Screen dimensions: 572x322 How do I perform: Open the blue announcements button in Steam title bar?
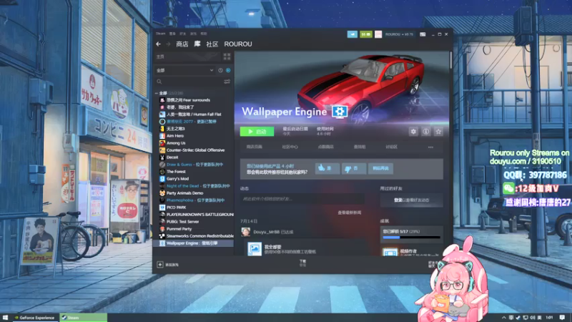click(x=352, y=34)
